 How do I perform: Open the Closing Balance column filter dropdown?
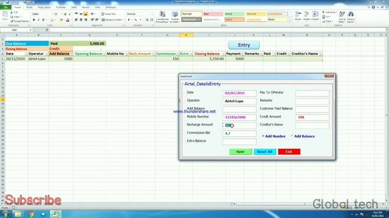(x=224, y=54)
